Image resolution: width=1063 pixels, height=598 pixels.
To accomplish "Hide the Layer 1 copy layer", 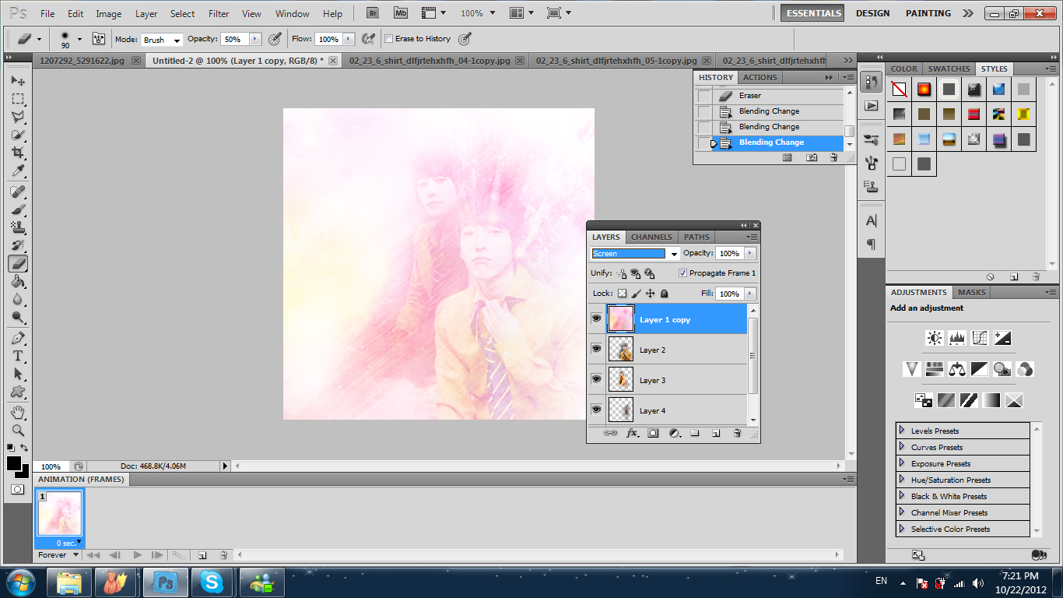I will click(596, 318).
